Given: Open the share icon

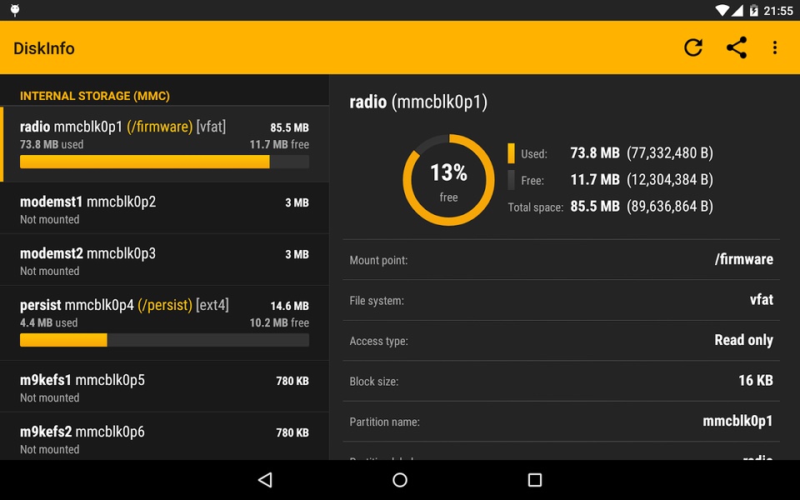Looking at the screenshot, I should point(737,47).
